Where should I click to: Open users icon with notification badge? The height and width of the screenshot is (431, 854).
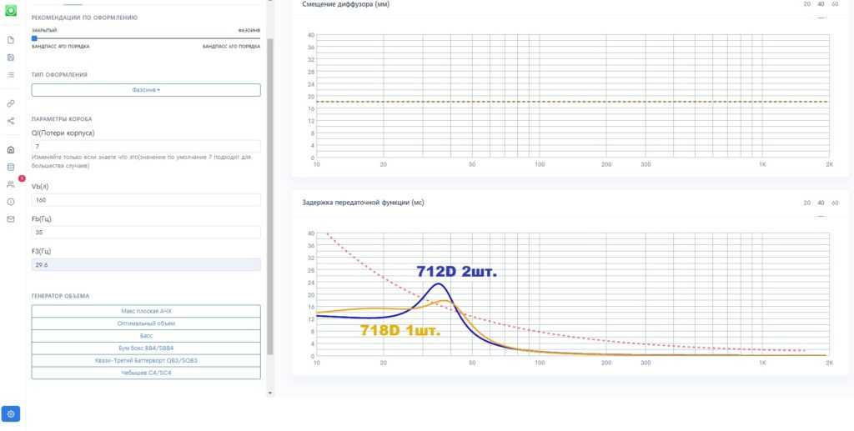[11, 184]
